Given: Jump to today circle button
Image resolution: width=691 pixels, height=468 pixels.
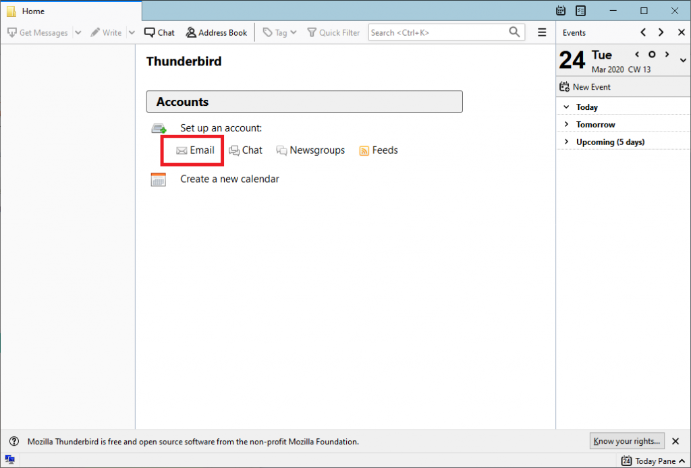Looking at the screenshot, I should [652, 55].
